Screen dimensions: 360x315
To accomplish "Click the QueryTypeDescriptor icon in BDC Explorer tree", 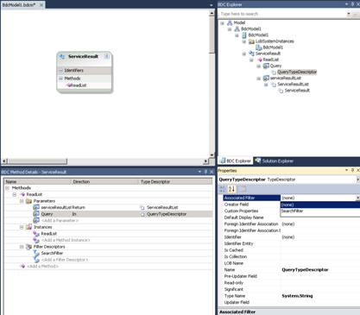I will tap(274, 72).
